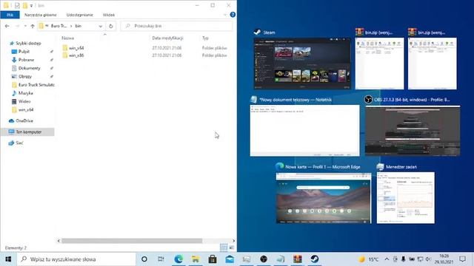Sort files by Typ column
474x266 pixels.
pos(206,38)
